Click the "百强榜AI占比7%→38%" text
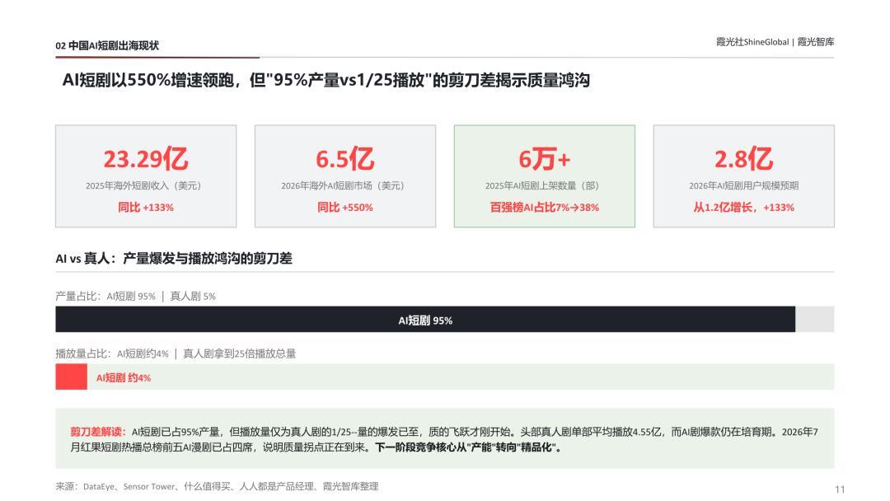The height and width of the screenshot is (501, 890). [545, 208]
